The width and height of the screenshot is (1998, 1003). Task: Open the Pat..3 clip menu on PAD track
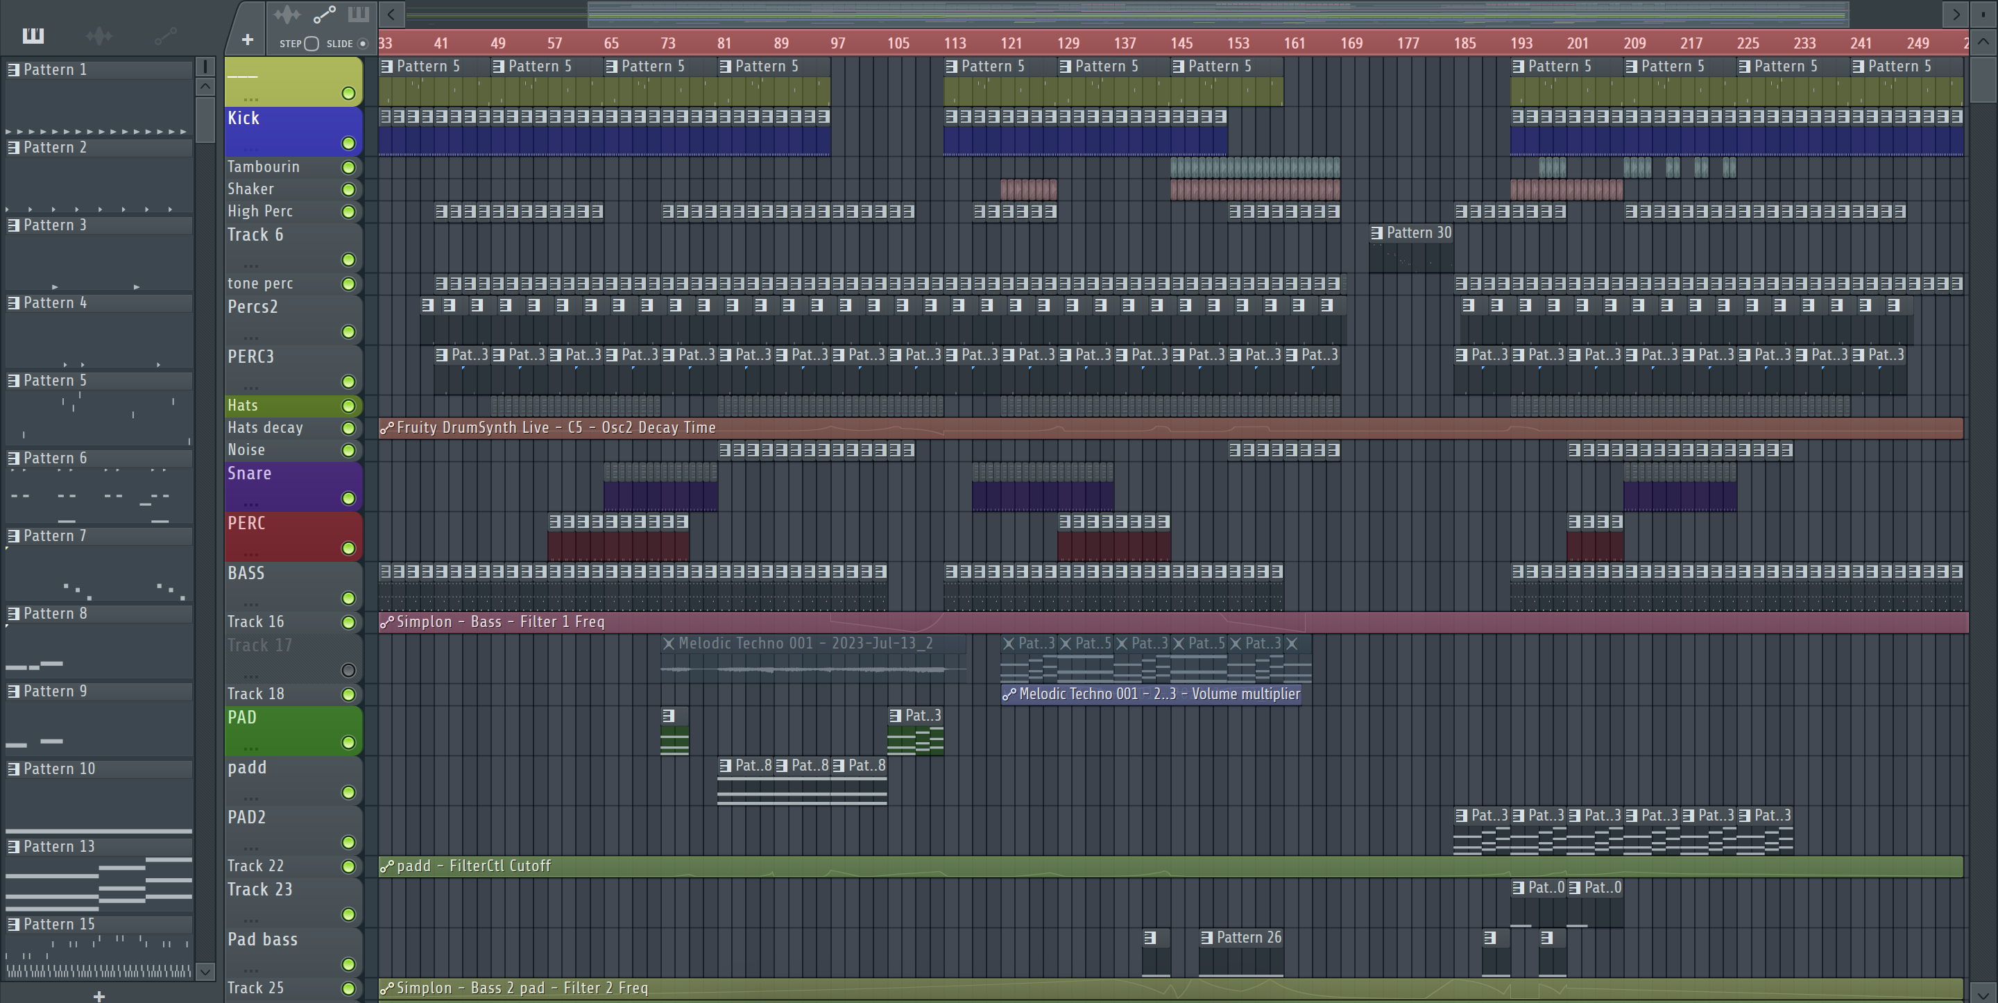coord(895,716)
